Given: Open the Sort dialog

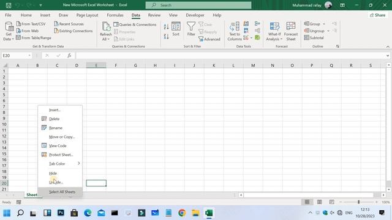Looking at the screenshot, I should (x=176, y=29).
